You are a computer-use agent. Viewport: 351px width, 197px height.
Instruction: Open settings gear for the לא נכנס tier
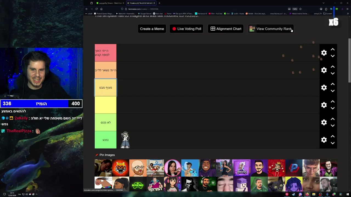coord(324,123)
